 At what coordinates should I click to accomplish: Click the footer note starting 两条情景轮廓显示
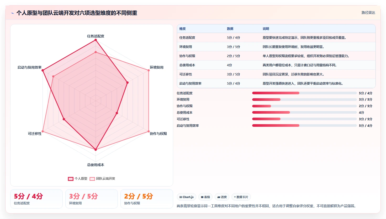(267, 206)
